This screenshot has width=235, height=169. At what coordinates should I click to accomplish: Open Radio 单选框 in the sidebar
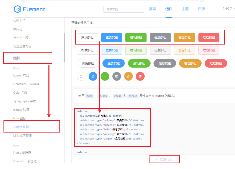(x=22, y=153)
